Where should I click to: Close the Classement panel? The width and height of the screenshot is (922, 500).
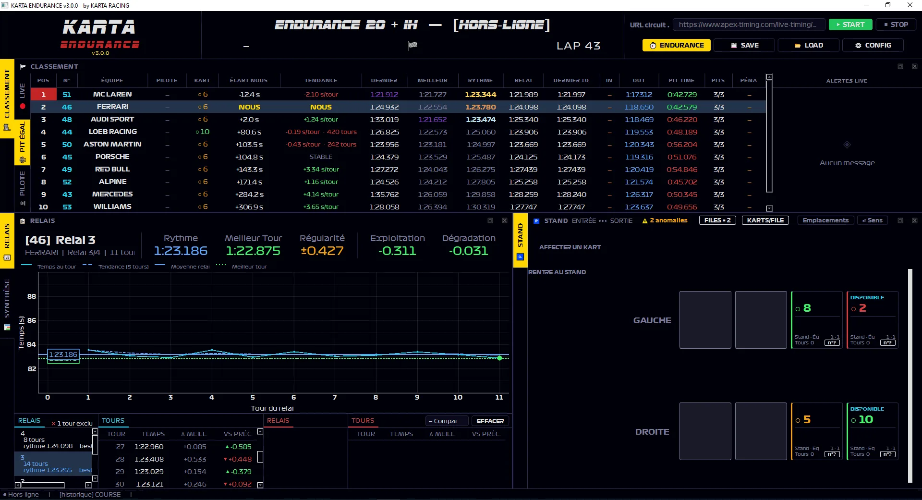(915, 66)
